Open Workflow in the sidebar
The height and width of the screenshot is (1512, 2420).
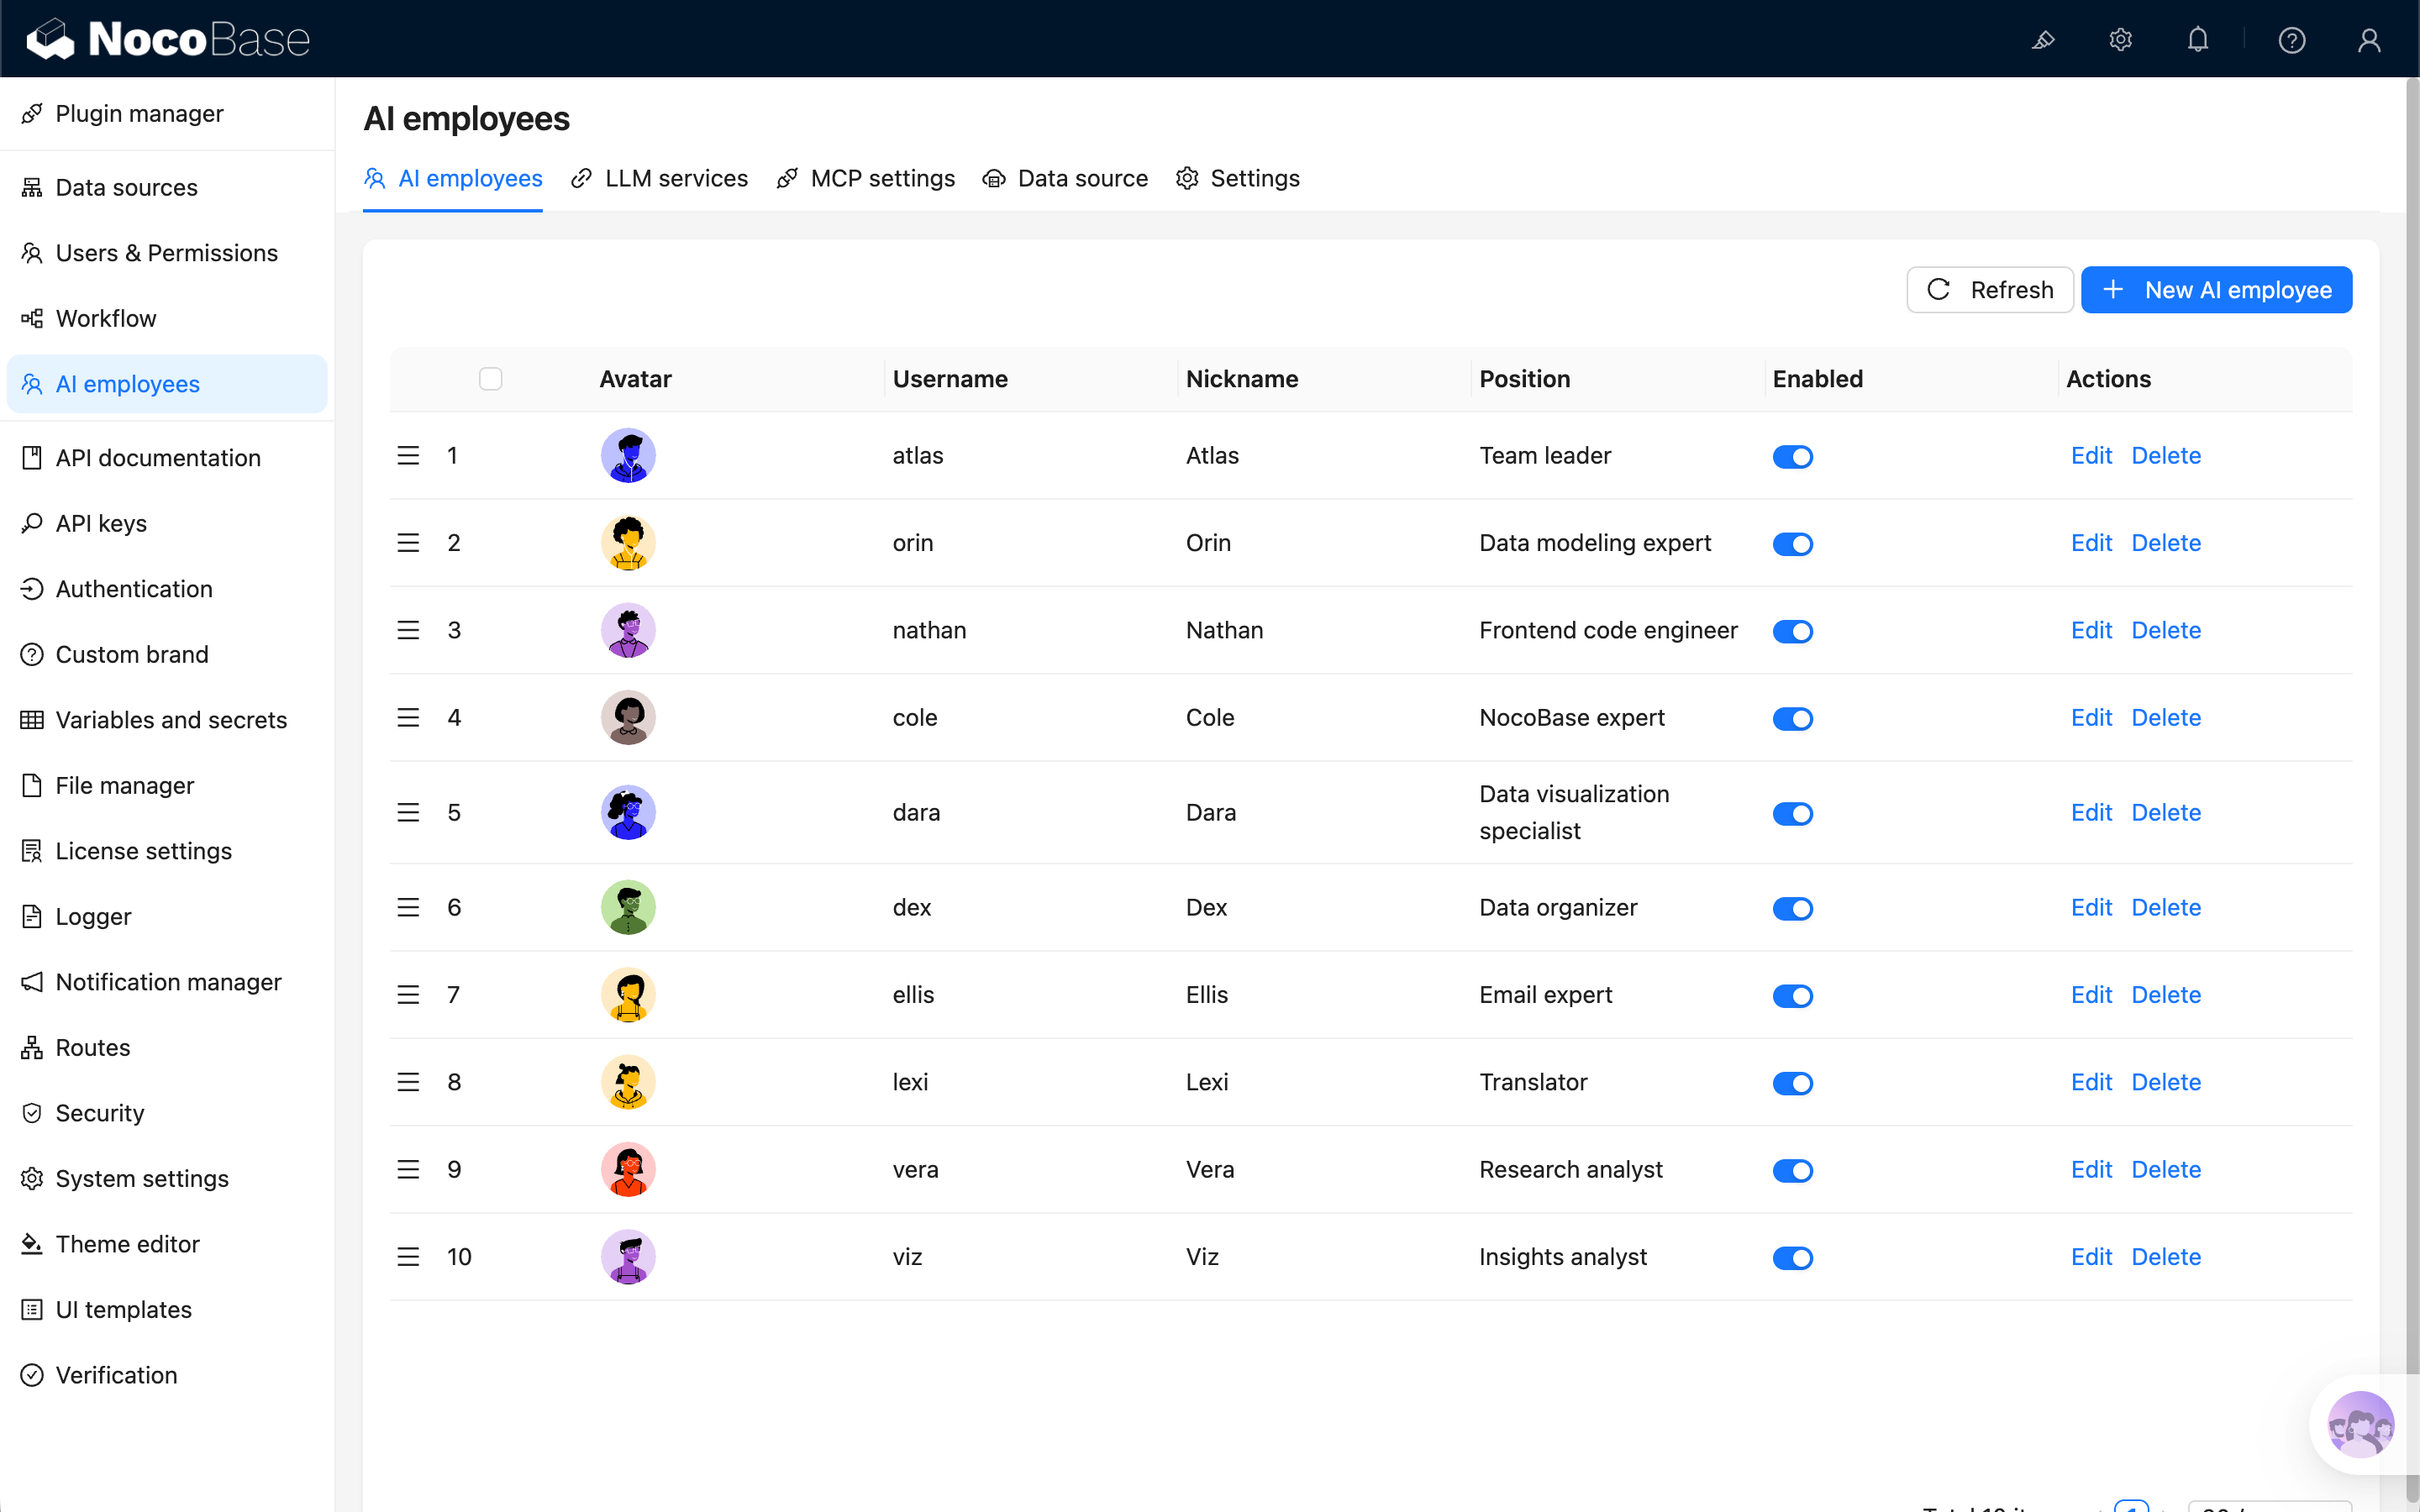pyautogui.click(x=106, y=319)
